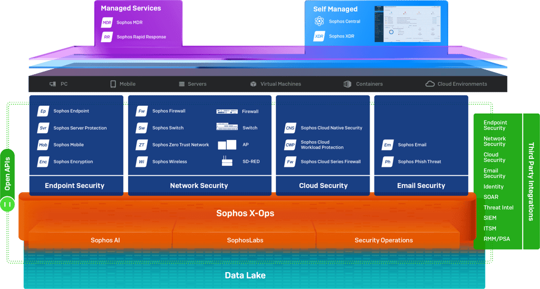Click Threat Intel in third party list
Screen dimensions: 540x289
click(498, 207)
